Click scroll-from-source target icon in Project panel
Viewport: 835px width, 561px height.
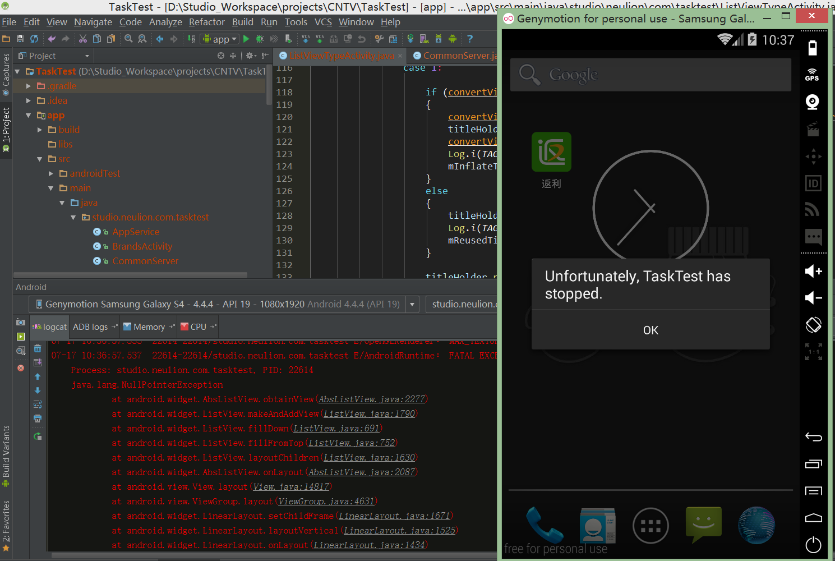click(221, 56)
